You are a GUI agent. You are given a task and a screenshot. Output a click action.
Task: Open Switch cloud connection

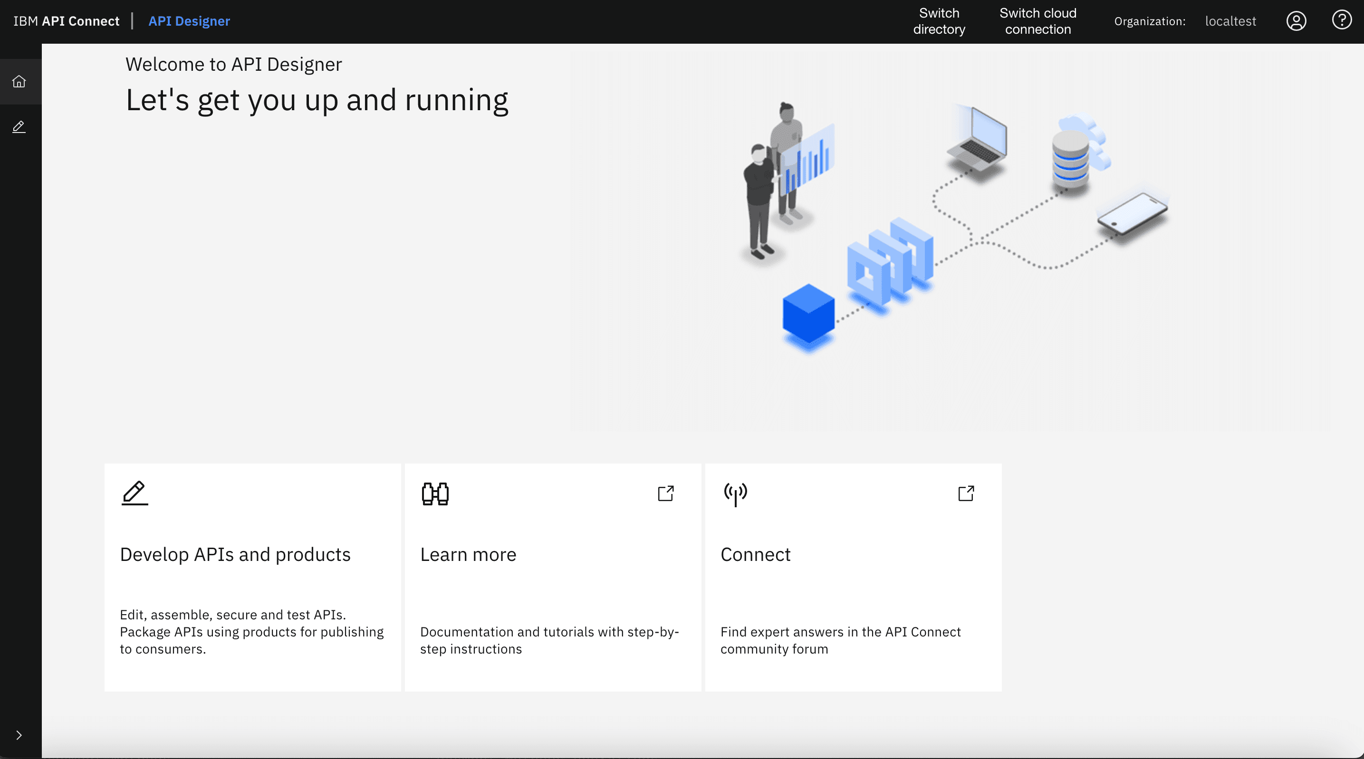point(1037,21)
